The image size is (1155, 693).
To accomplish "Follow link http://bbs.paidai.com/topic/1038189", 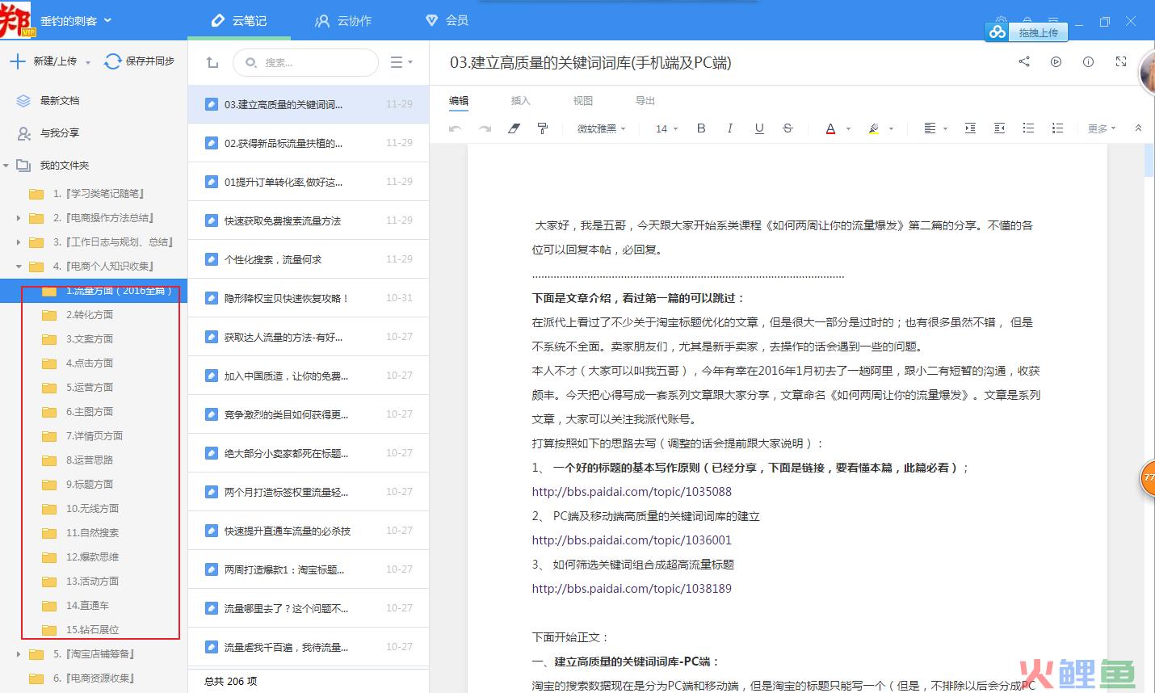I will click(632, 589).
